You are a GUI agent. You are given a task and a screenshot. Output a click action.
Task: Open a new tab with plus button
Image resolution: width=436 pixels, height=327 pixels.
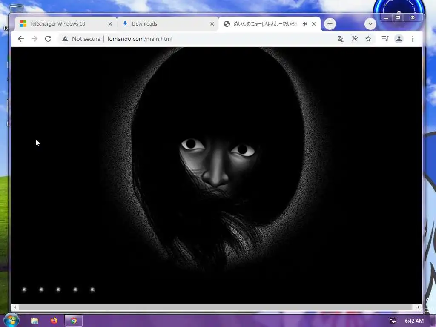pyautogui.click(x=330, y=24)
